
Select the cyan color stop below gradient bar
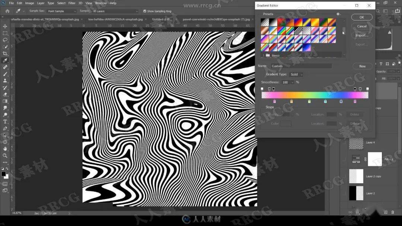[x=325, y=101]
